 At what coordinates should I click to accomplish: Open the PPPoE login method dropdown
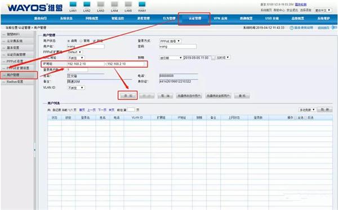click(170, 41)
